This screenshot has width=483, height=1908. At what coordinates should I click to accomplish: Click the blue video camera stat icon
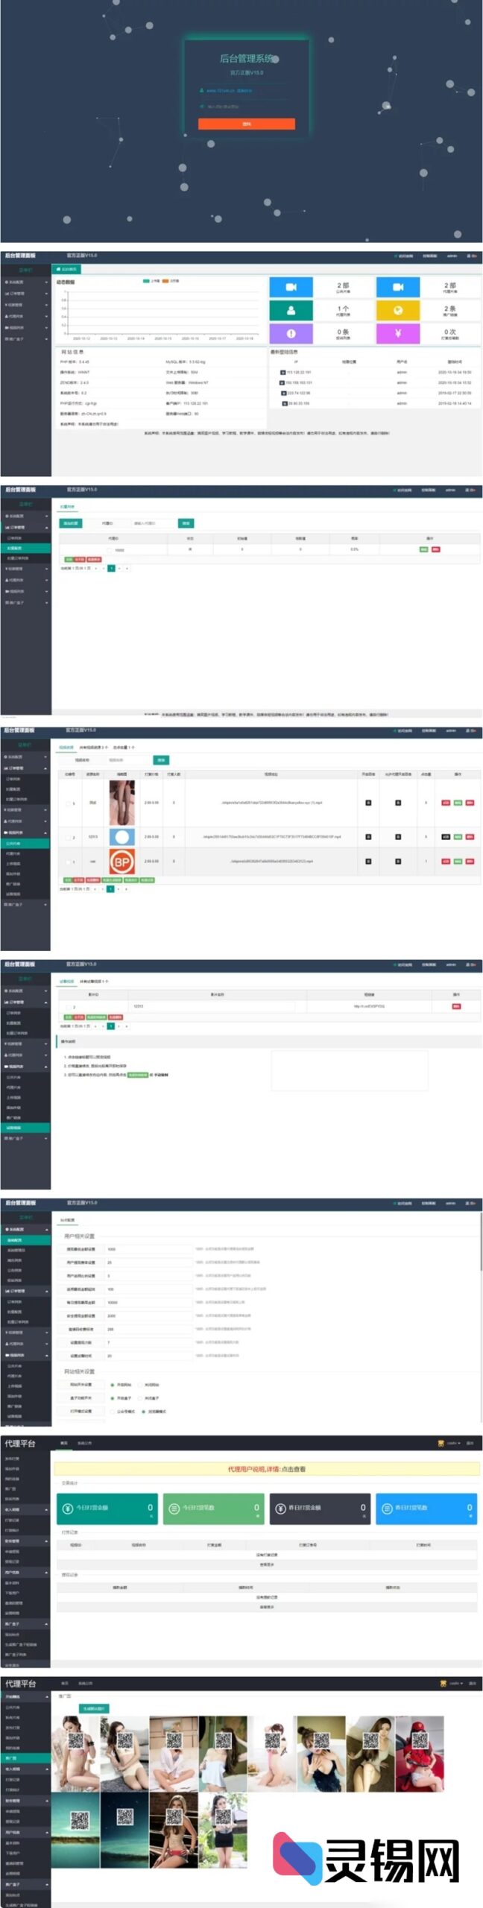pyautogui.click(x=291, y=287)
